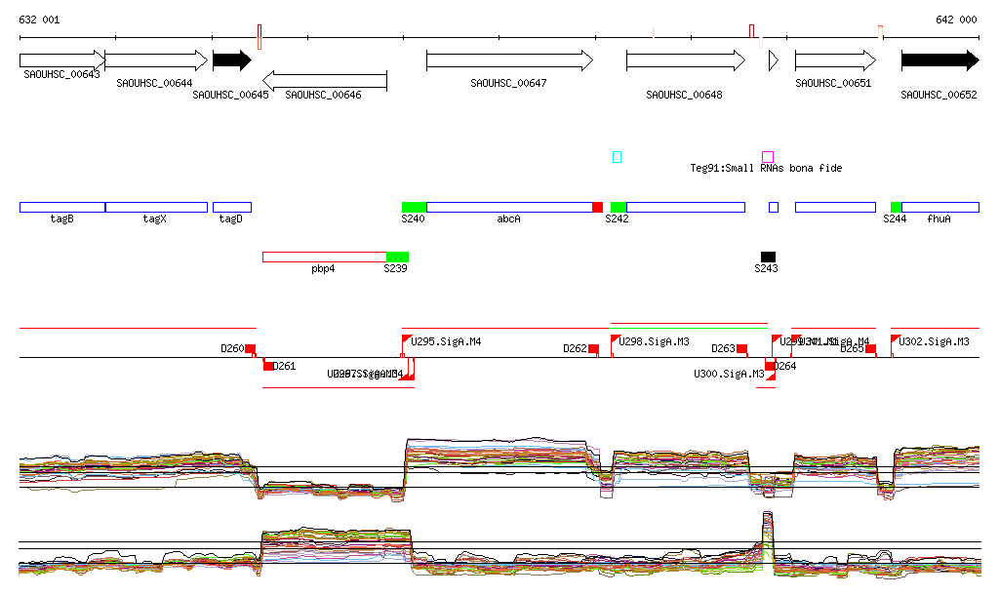The height and width of the screenshot is (596, 999).
Task: Click the S243 label text
Action: 767,268
